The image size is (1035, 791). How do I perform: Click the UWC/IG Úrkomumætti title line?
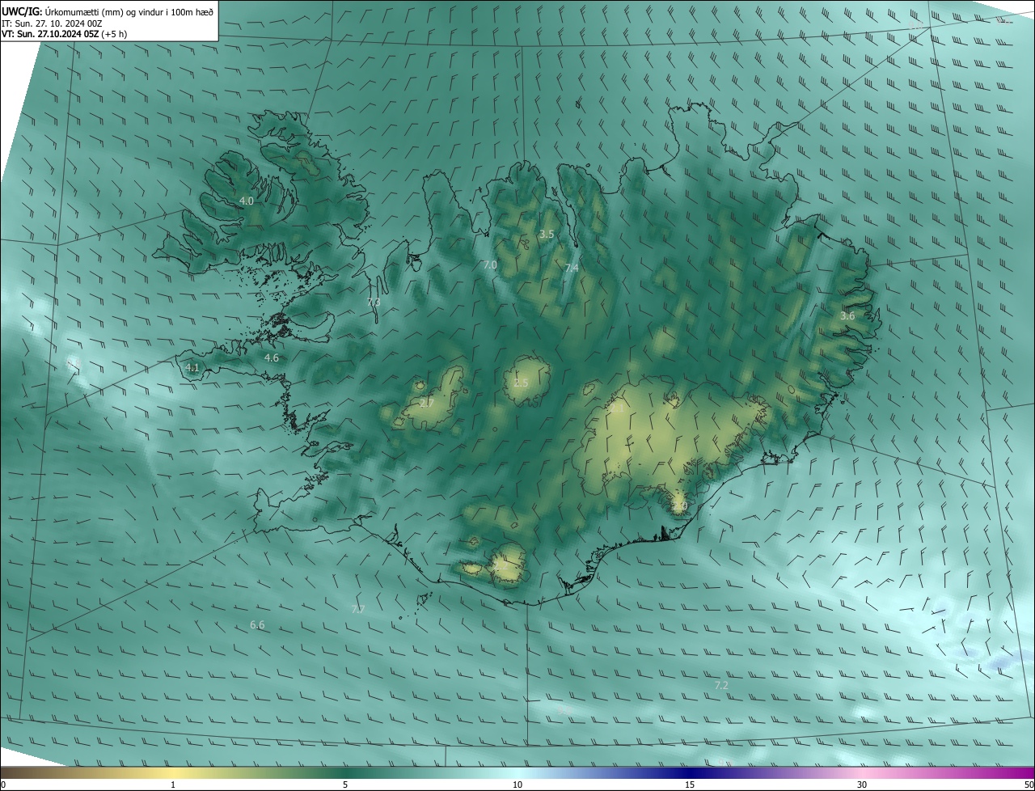pos(108,11)
